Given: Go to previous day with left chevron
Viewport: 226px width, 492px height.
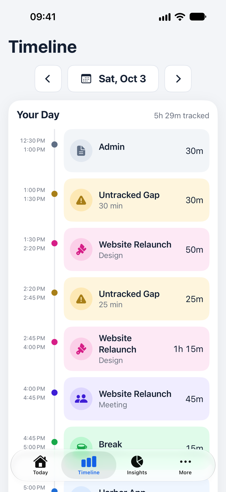Looking at the screenshot, I should click(x=48, y=79).
